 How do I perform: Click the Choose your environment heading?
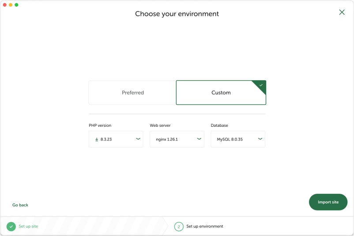177,14
